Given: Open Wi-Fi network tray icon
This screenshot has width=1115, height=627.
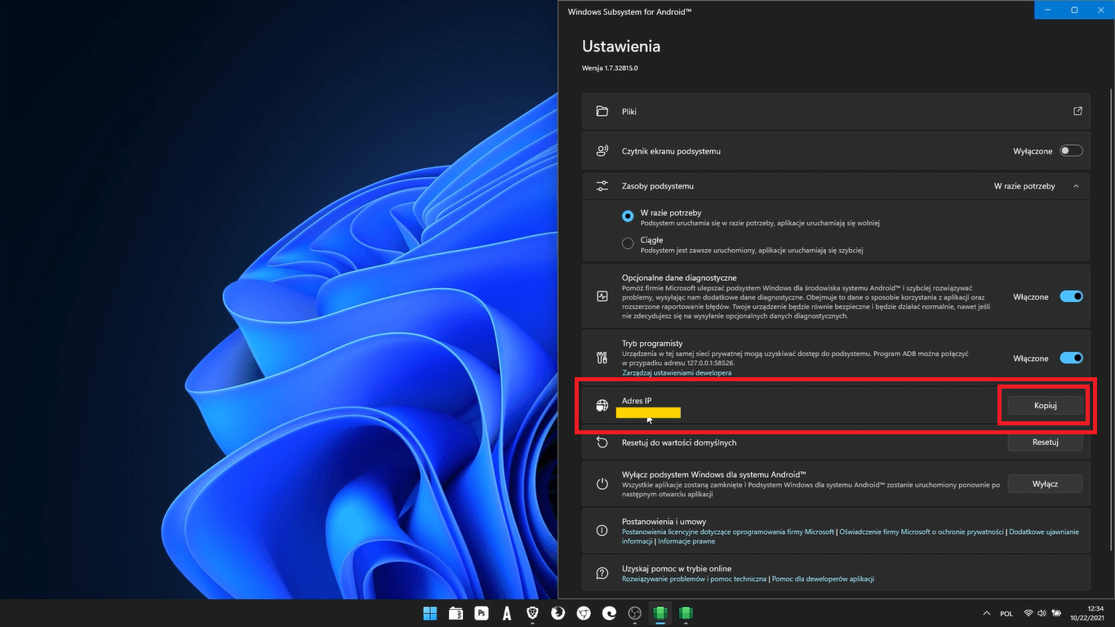Looking at the screenshot, I should click(x=1028, y=613).
